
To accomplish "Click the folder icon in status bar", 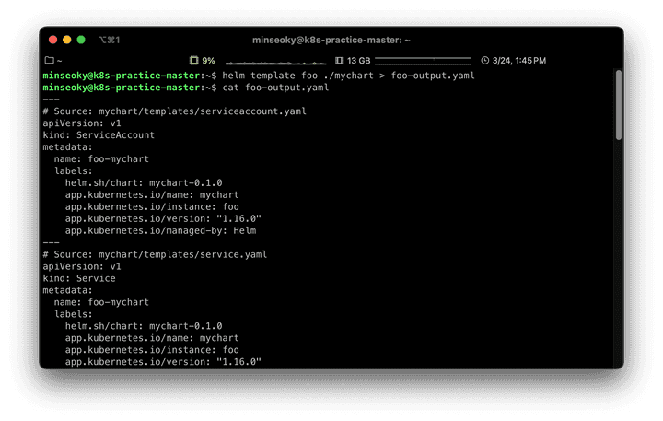I will pyautogui.click(x=50, y=61).
